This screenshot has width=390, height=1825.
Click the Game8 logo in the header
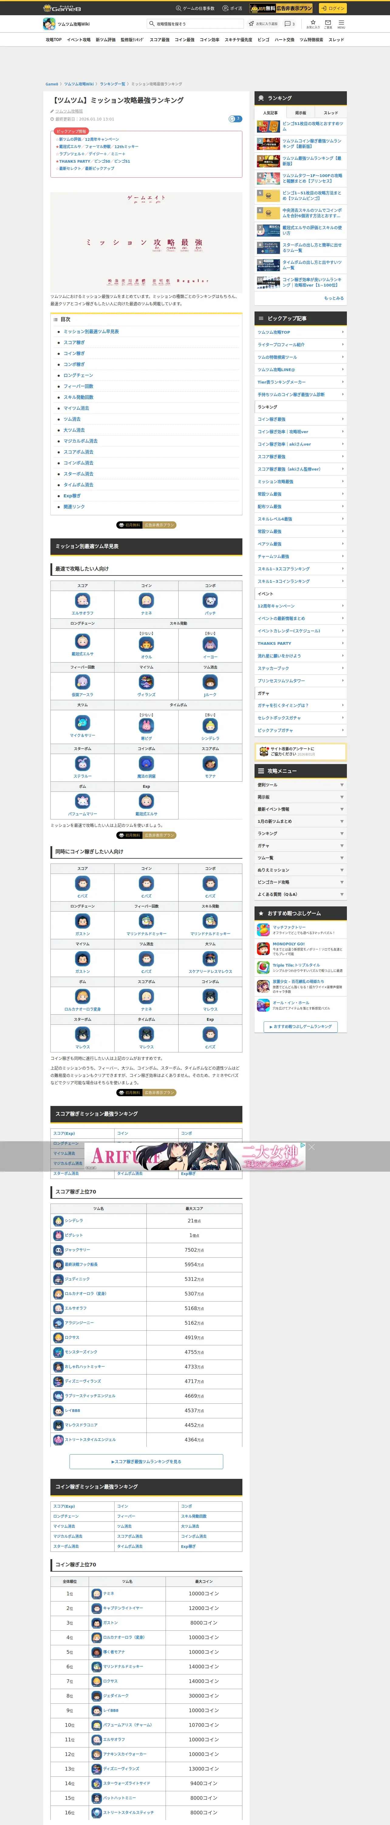pos(62,9)
